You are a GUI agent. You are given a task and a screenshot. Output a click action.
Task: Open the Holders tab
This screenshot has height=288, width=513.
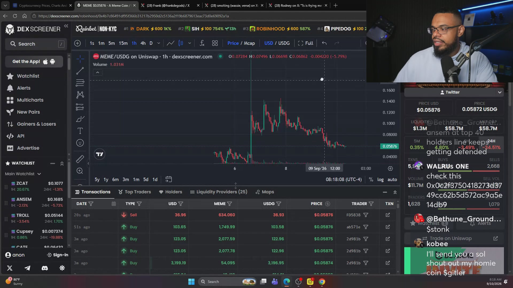tap(170, 192)
